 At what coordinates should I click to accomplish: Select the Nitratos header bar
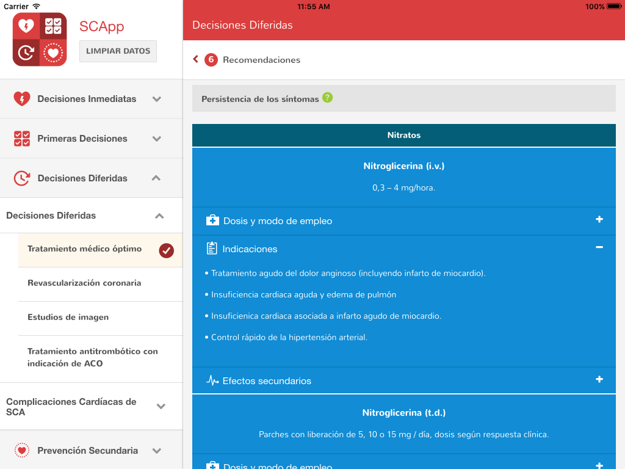(x=404, y=135)
